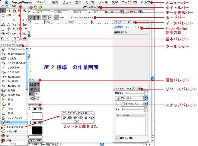Screen dimensions: 198x146
Task: Toggle snap to grid in the snap palette
Action: pyautogui.click(x=32, y=85)
